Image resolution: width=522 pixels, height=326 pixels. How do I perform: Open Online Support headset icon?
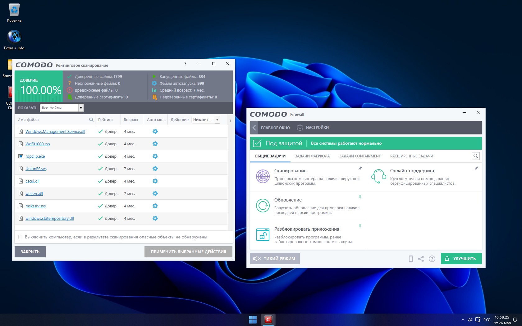pyautogui.click(x=378, y=176)
